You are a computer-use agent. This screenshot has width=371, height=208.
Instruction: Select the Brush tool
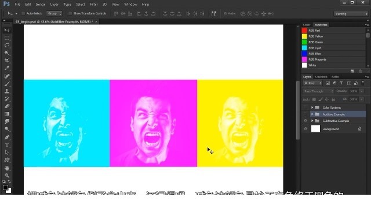(7, 83)
